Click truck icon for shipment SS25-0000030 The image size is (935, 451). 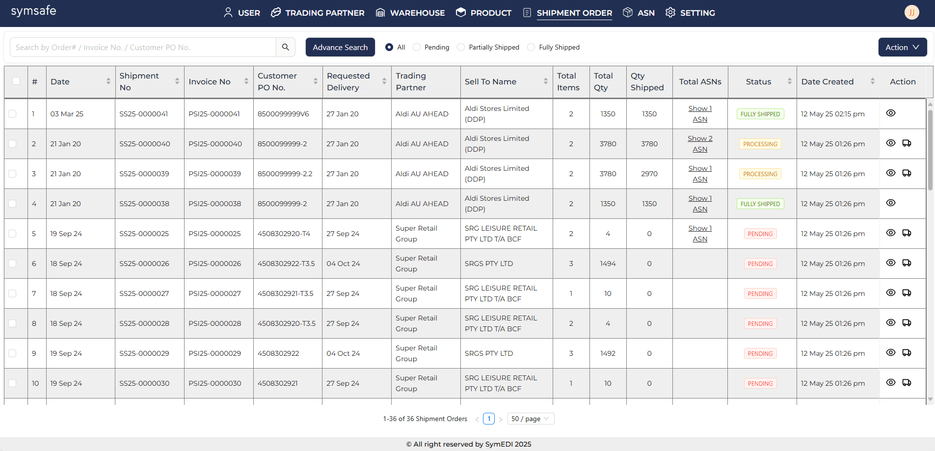pyautogui.click(x=907, y=383)
